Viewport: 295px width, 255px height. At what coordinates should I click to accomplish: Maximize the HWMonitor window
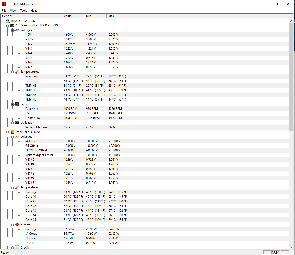[276, 4]
